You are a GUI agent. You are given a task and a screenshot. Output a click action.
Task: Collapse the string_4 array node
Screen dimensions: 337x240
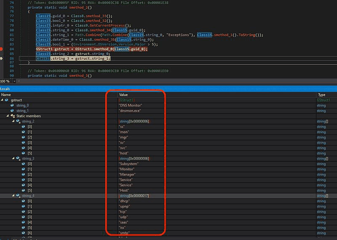coord(13,195)
